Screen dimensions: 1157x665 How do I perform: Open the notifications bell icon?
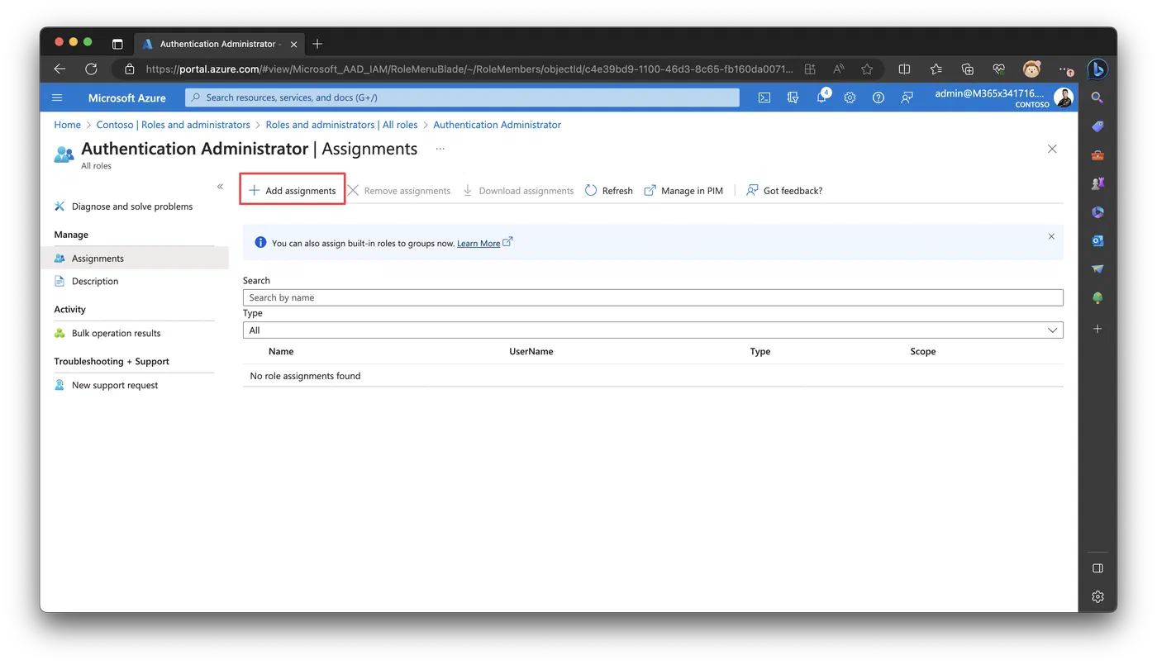click(821, 97)
